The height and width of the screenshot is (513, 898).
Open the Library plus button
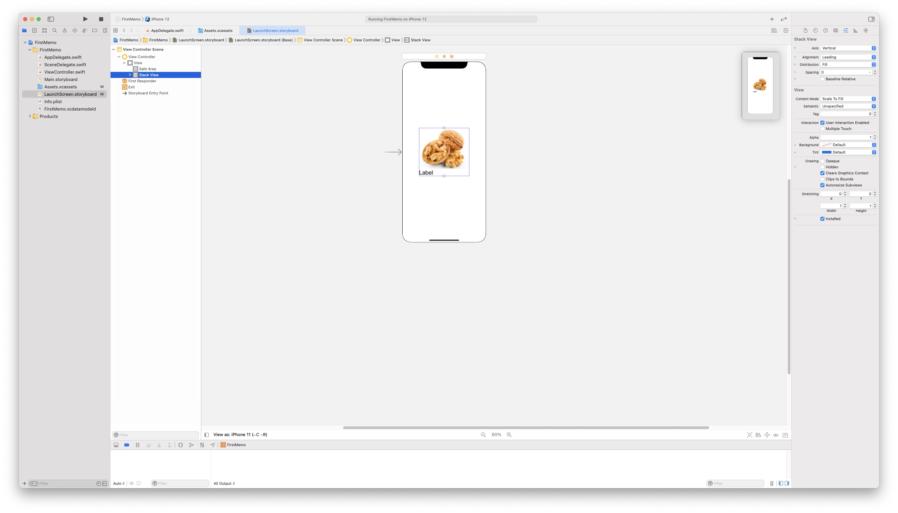(772, 19)
